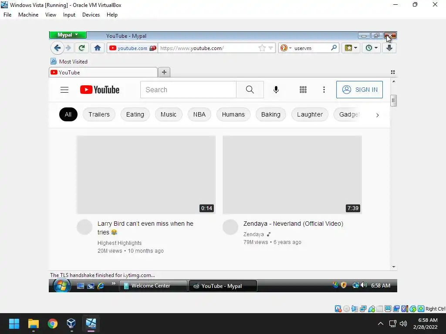Click the Vista tray network icon
Image resolution: width=446 pixels, height=334 pixels.
(355, 285)
